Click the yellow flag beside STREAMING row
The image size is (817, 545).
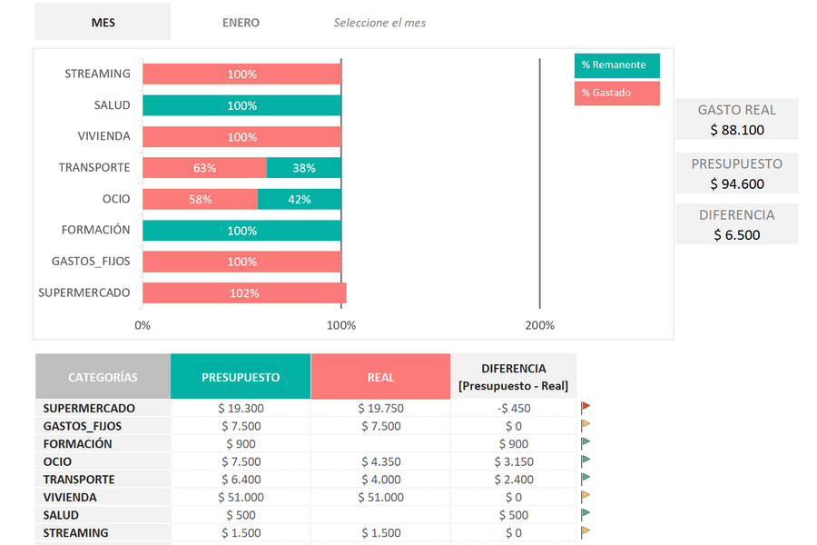(586, 532)
